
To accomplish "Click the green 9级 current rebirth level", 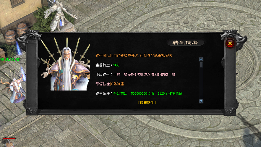I will click(x=116, y=65).
